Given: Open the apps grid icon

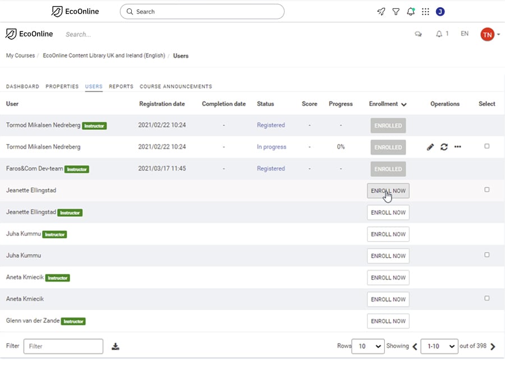Looking at the screenshot, I should pyautogui.click(x=425, y=12).
